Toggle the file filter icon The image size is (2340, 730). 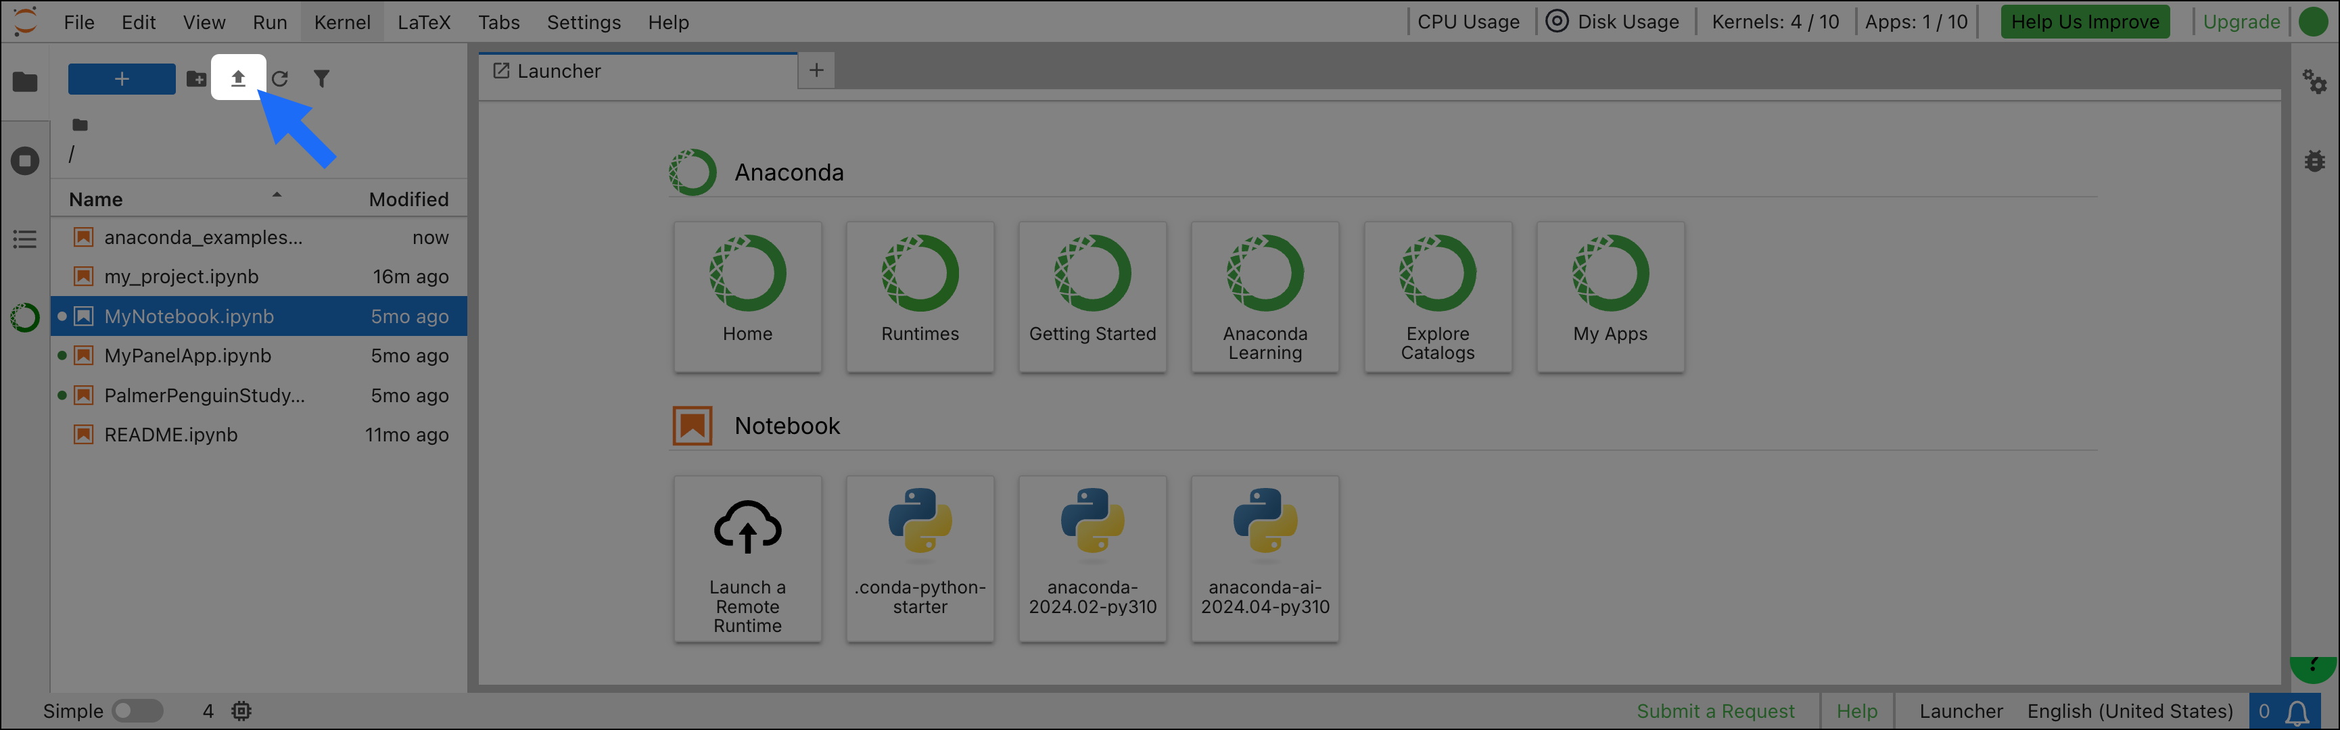(x=321, y=79)
